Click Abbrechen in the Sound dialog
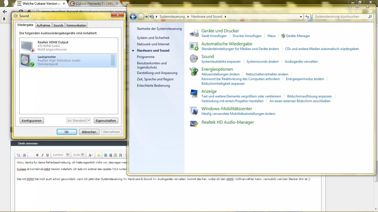The height and width of the screenshot is (212, 378). pyautogui.click(x=89, y=132)
